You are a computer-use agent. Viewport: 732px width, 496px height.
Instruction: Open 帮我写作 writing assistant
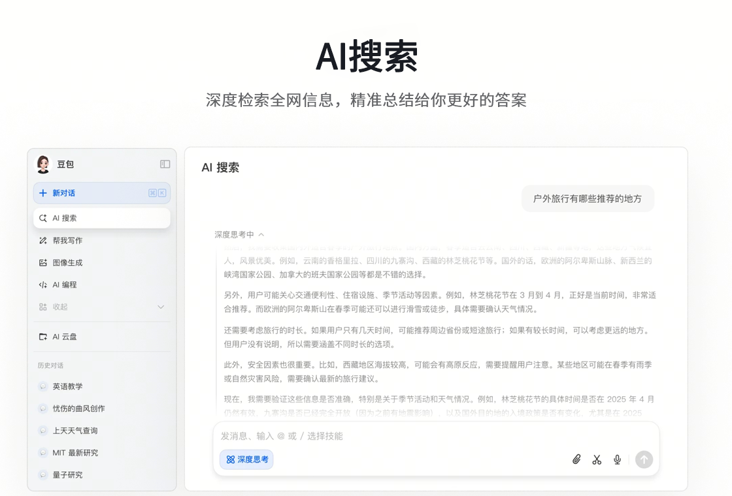[67, 240]
